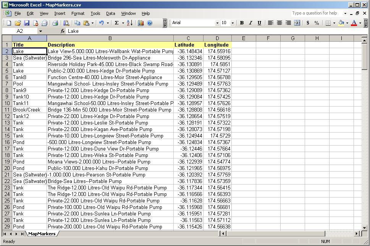
Task: Click the Merge and Center icon
Action: pos(297,23)
